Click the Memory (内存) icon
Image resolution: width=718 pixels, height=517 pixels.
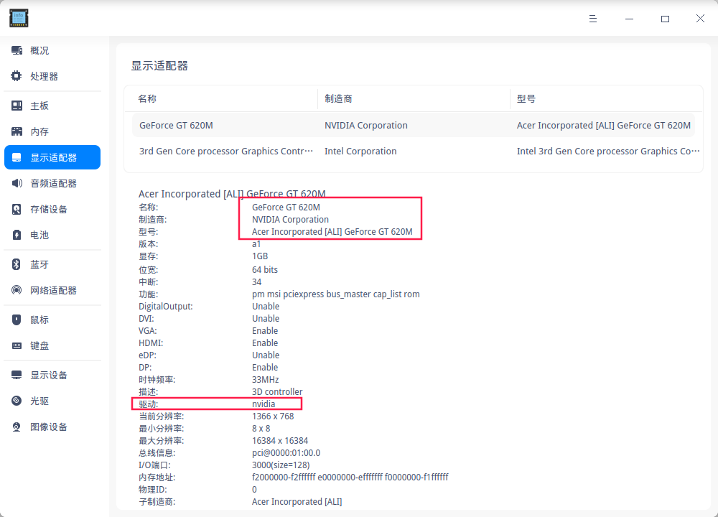point(17,132)
